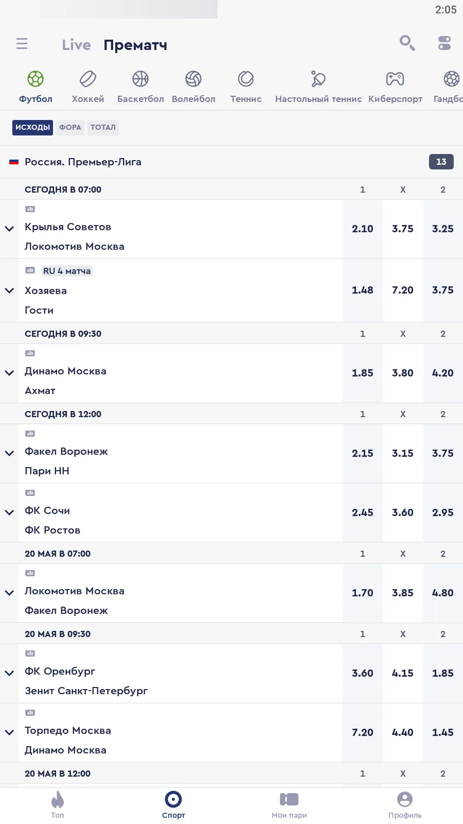Bet on Факел Воронеж win at 2.15
The width and height of the screenshot is (463, 824).
(363, 453)
